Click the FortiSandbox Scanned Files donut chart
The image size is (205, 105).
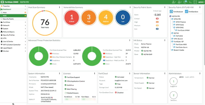tap(92, 56)
